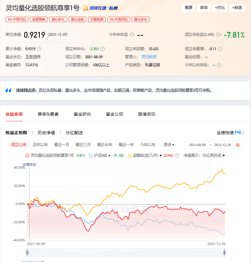Viewport: 251px width, 262px height.
Task: Click the blue quote icon before 排排网点评
Action: [8, 90]
